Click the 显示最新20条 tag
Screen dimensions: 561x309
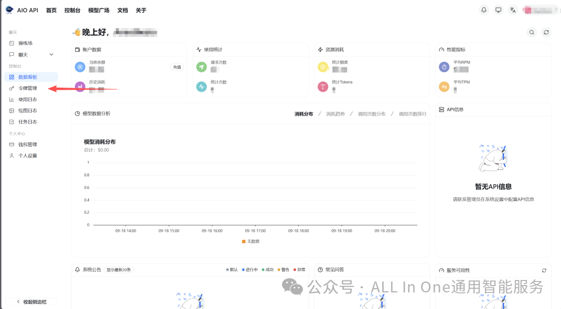[119, 270]
